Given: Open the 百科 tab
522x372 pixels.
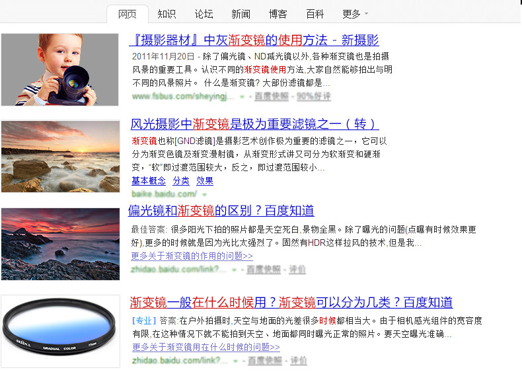Looking at the screenshot, I should click(315, 14).
